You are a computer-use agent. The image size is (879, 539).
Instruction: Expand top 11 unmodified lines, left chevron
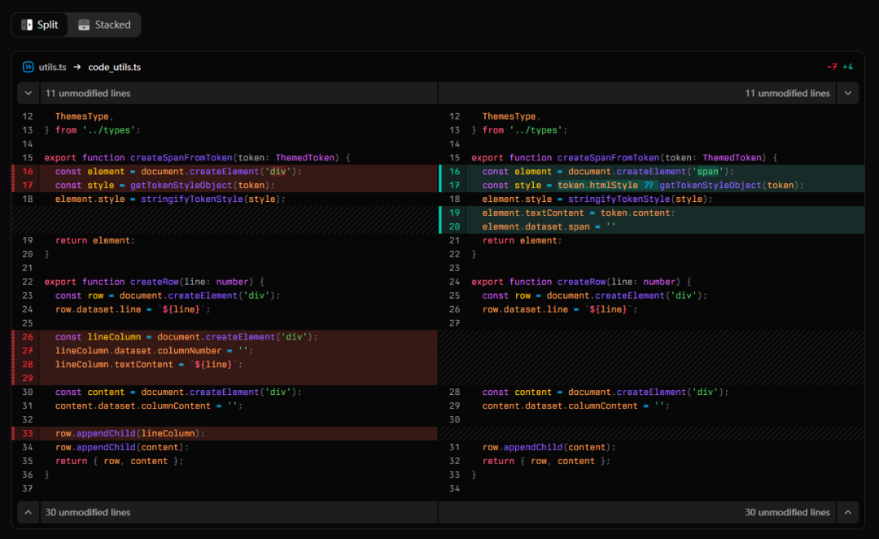point(28,93)
